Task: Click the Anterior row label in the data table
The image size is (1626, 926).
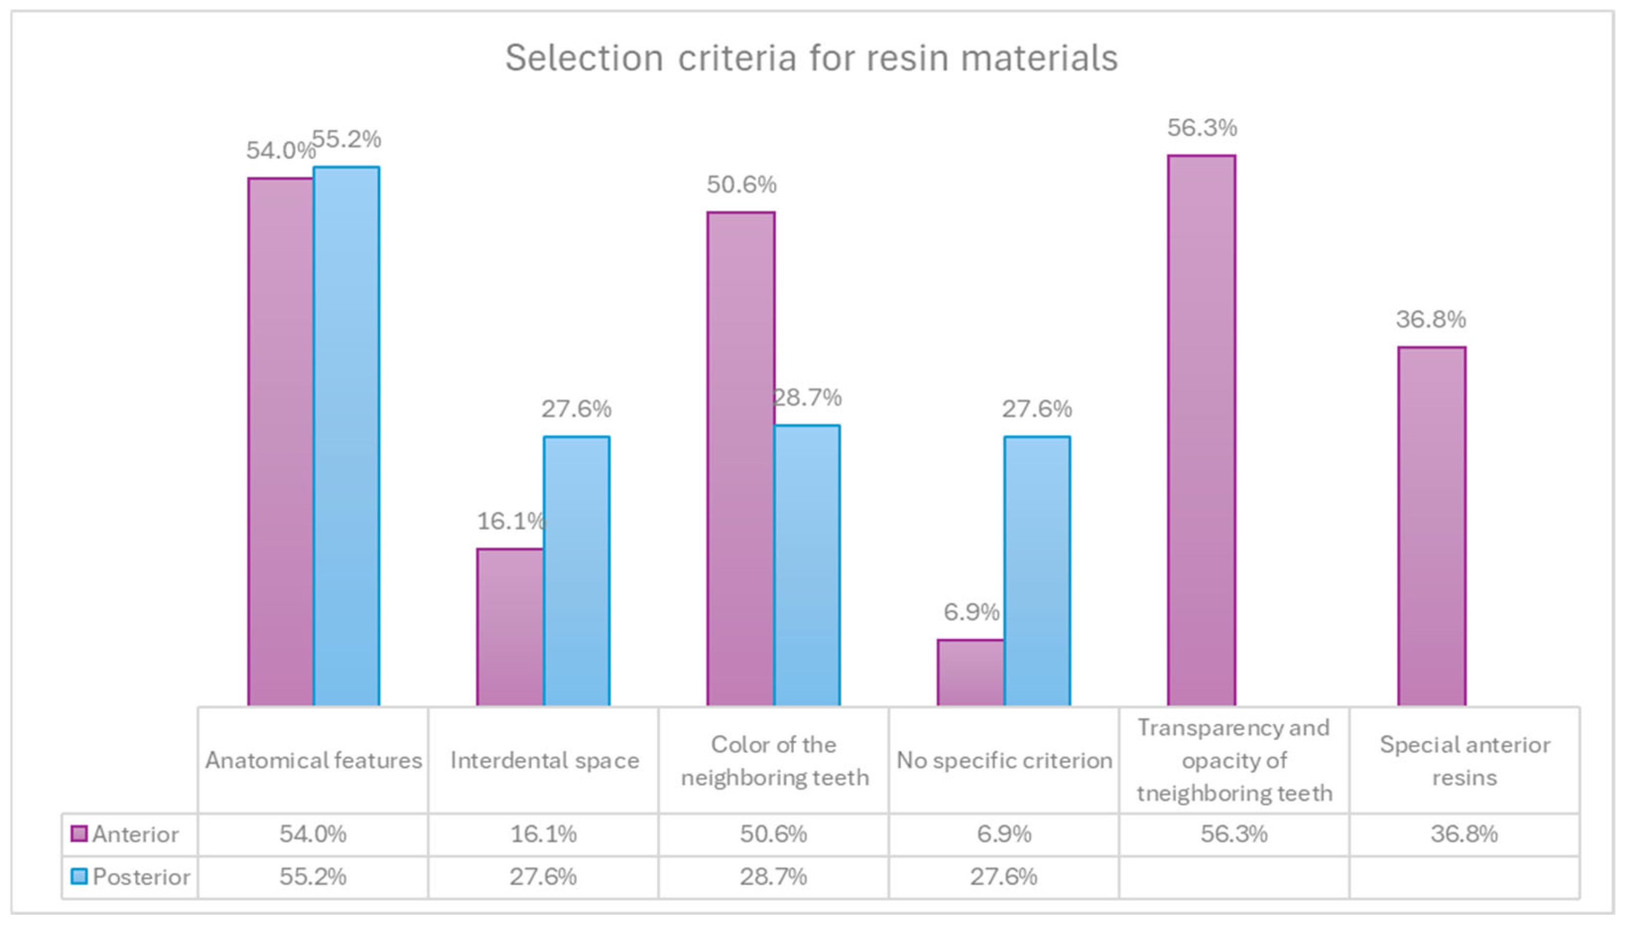Action: [135, 834]
